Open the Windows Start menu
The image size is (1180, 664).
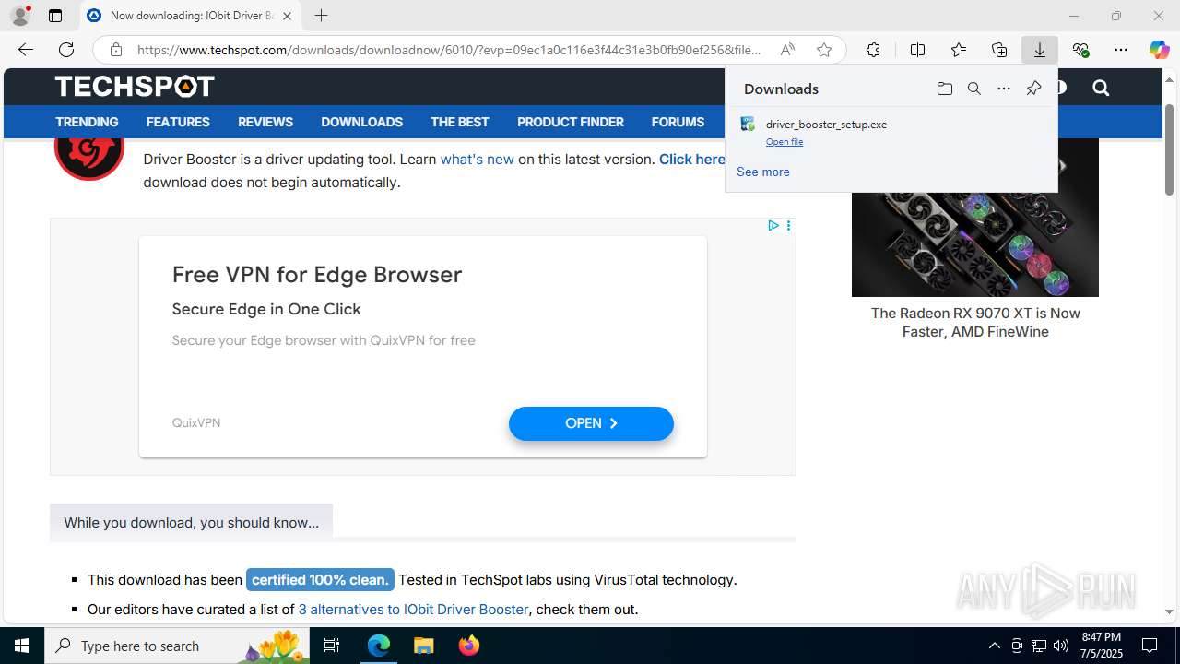click(22, 646)
